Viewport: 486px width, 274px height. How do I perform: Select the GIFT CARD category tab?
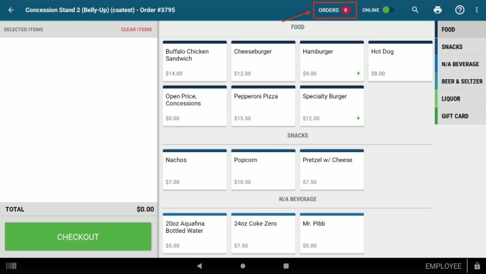coord(461,116)
